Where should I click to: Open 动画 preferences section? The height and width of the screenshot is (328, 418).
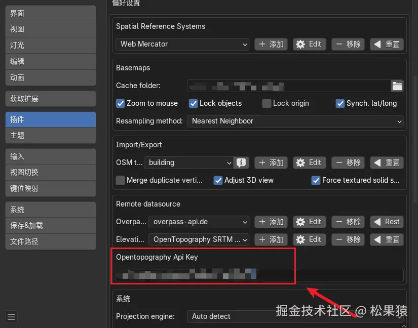51,78
